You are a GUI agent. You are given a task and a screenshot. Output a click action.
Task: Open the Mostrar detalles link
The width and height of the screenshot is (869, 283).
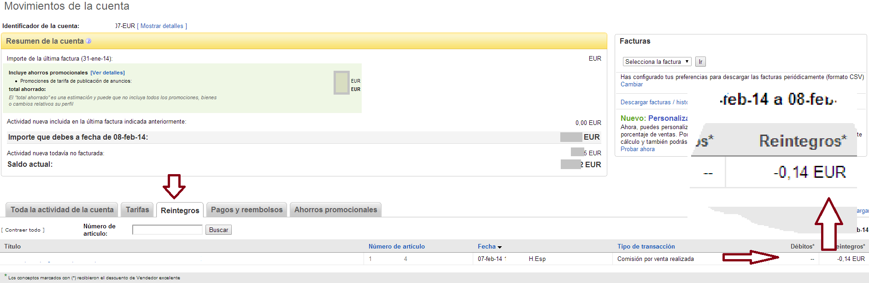tap(162, 26)
